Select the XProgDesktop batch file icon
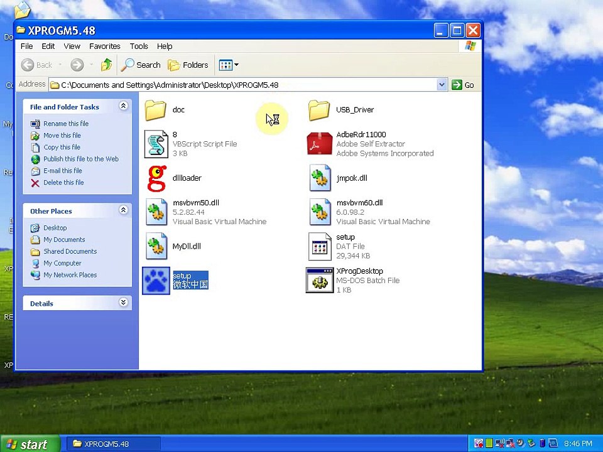The height and width of the screenshot is (452, 603). click(x=319, y=281)
